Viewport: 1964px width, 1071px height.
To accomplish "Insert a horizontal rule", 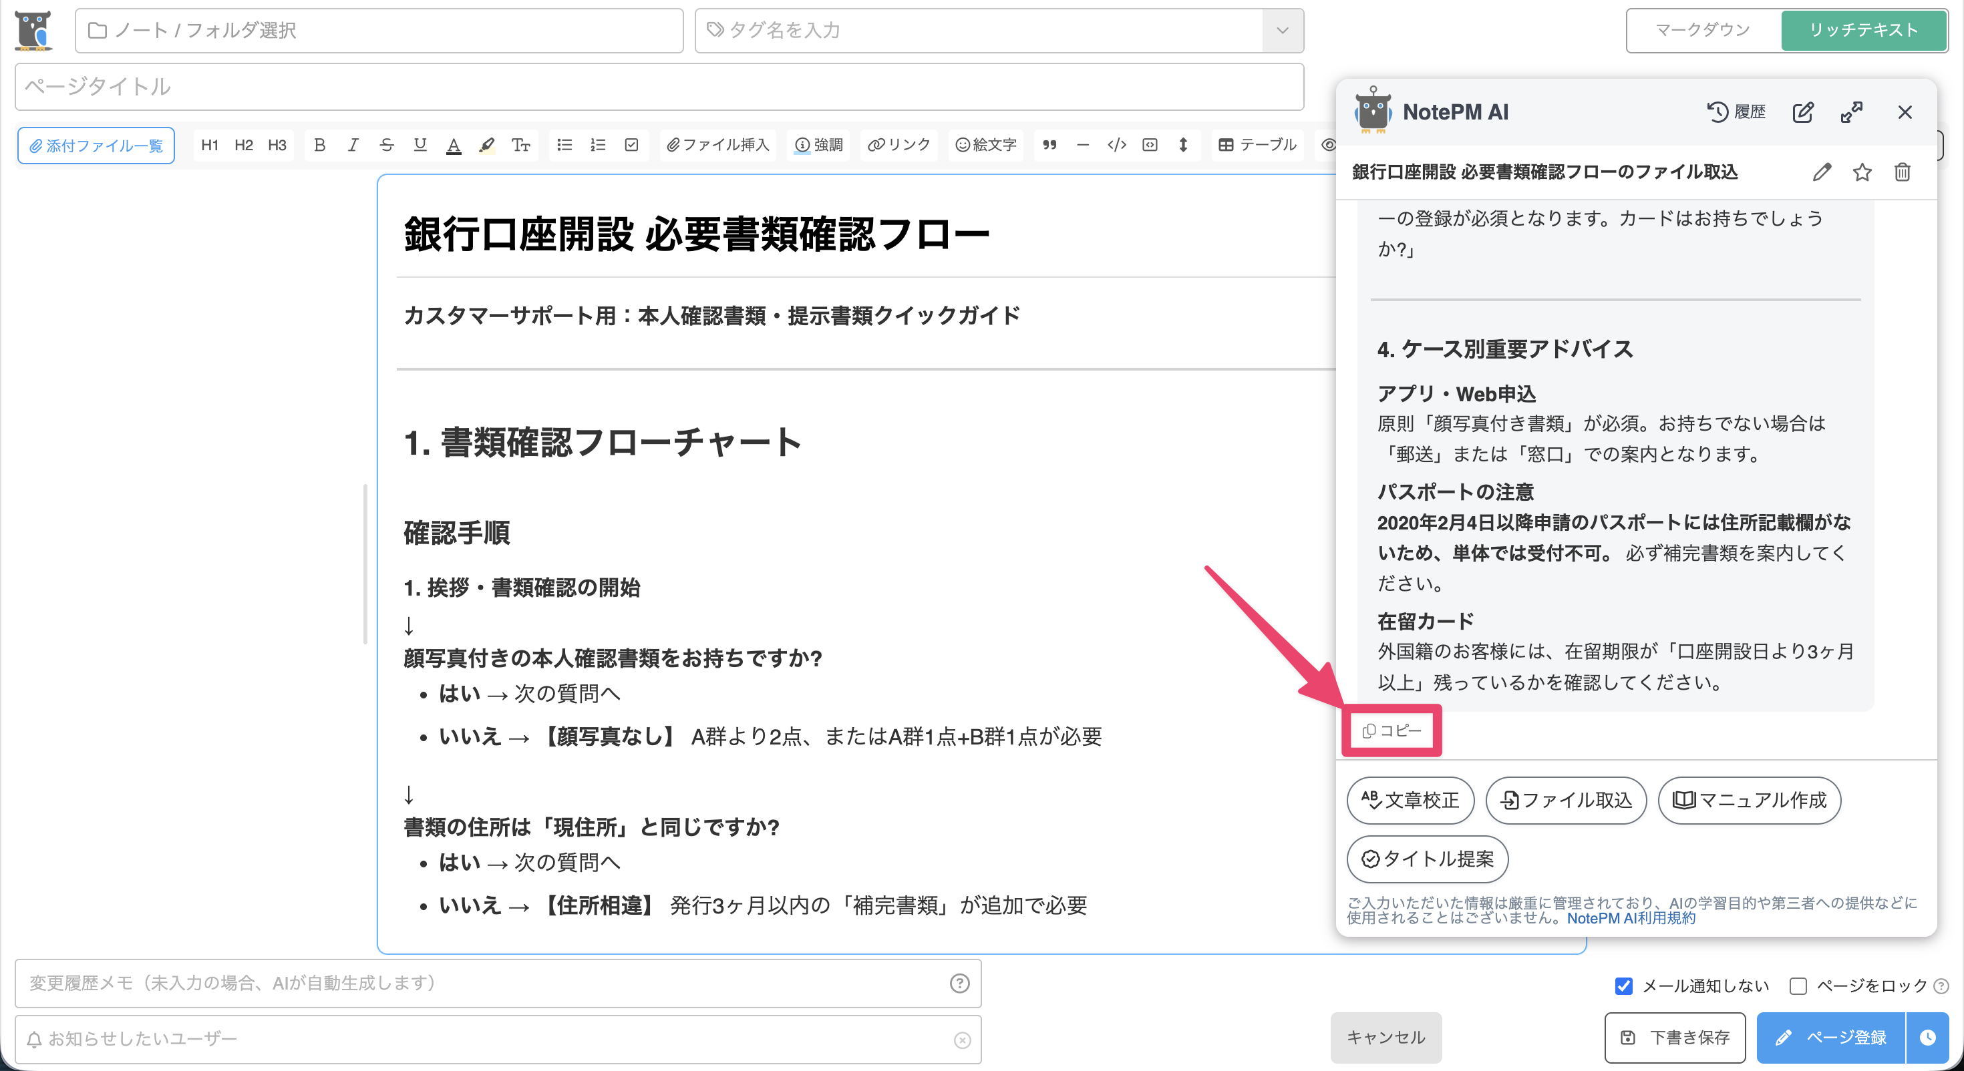I will tap(1083, 145).
